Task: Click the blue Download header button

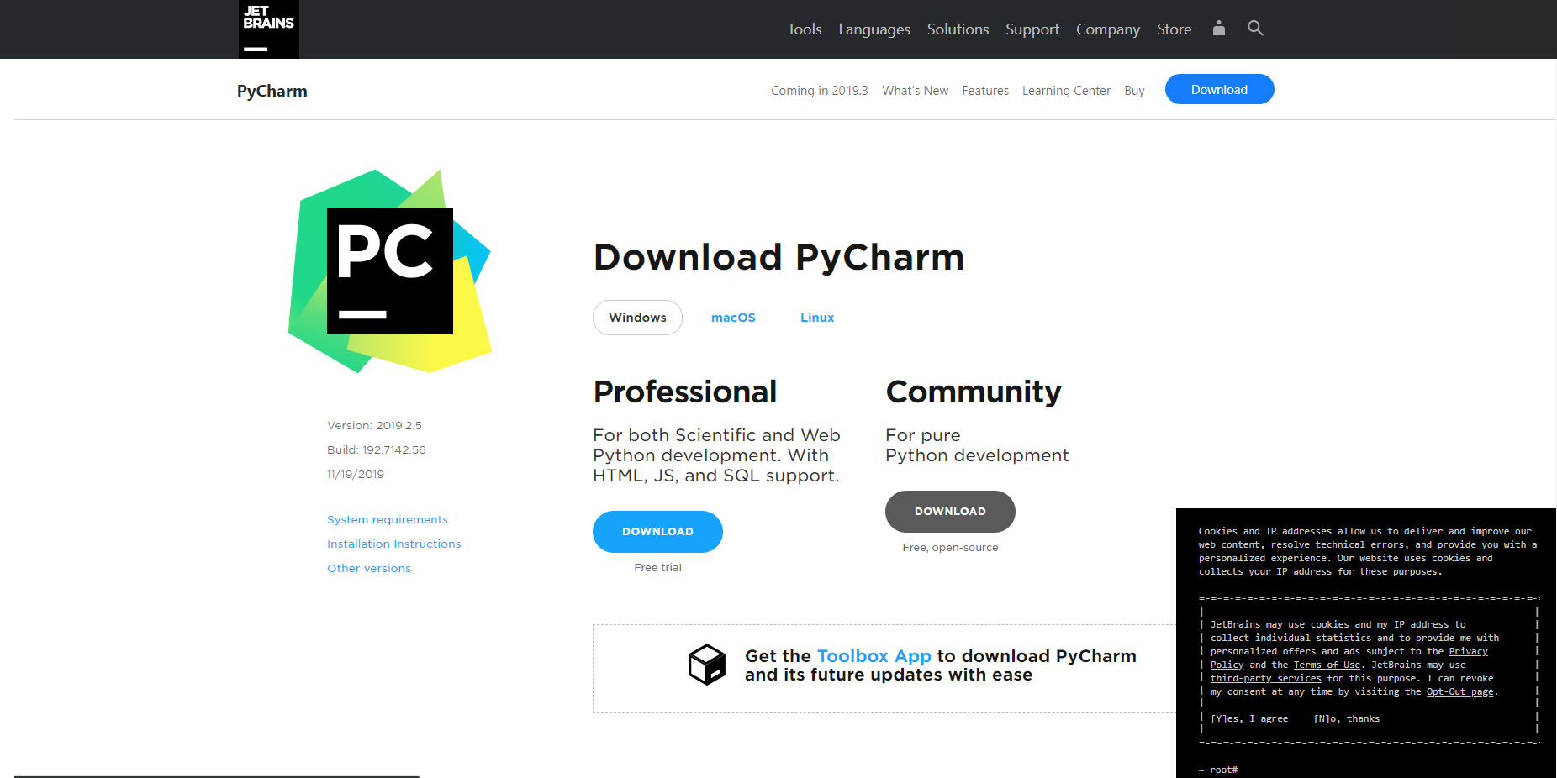Action: point(1219,89)
